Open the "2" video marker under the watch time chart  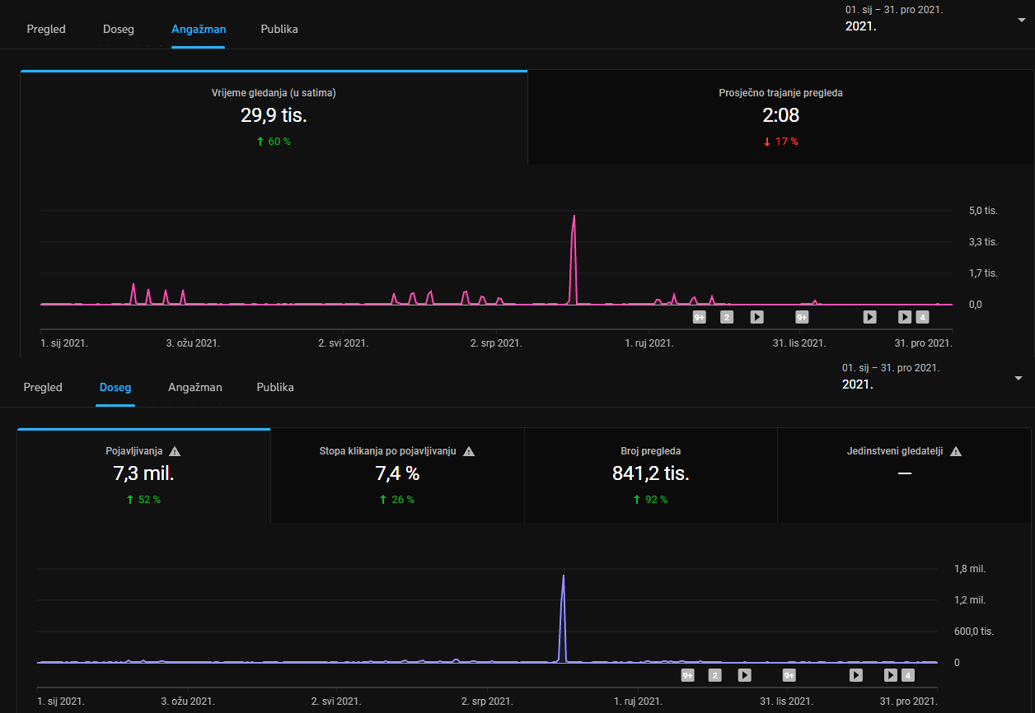click(x=727, y=317)
